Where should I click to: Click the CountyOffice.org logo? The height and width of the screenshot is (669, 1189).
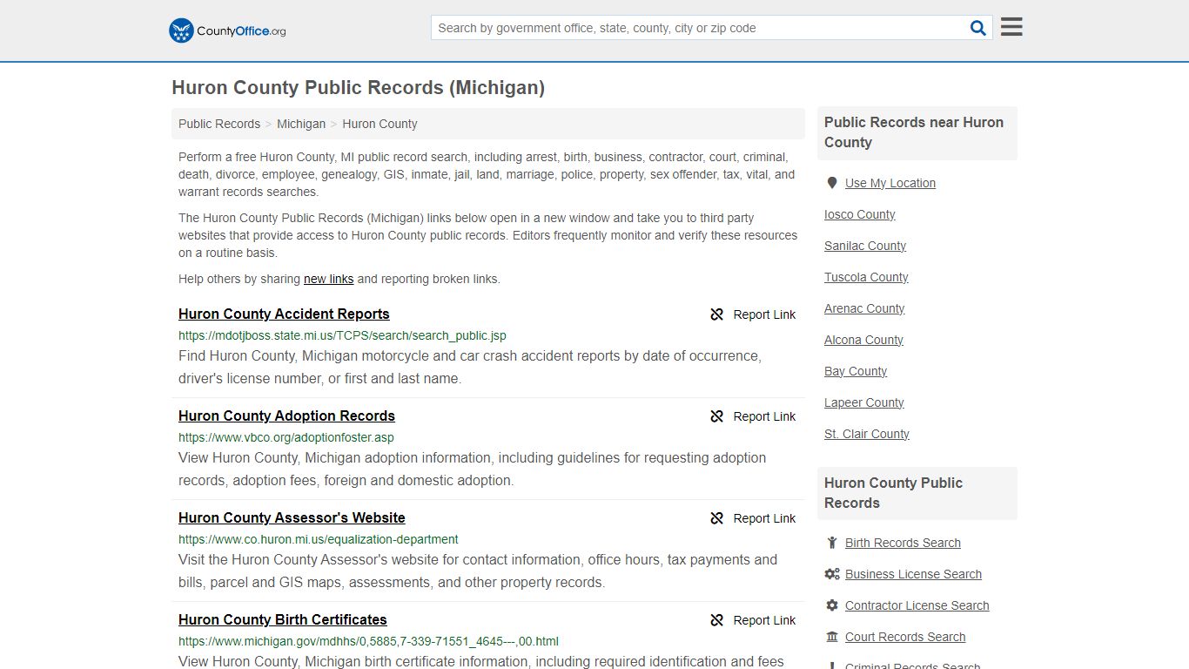click(x=227, y=30)
